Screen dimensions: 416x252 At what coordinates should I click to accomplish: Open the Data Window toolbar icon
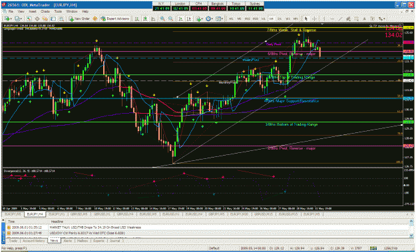(x=37, y=19)
